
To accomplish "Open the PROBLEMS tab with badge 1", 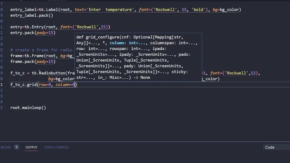I will click(9, 147).
